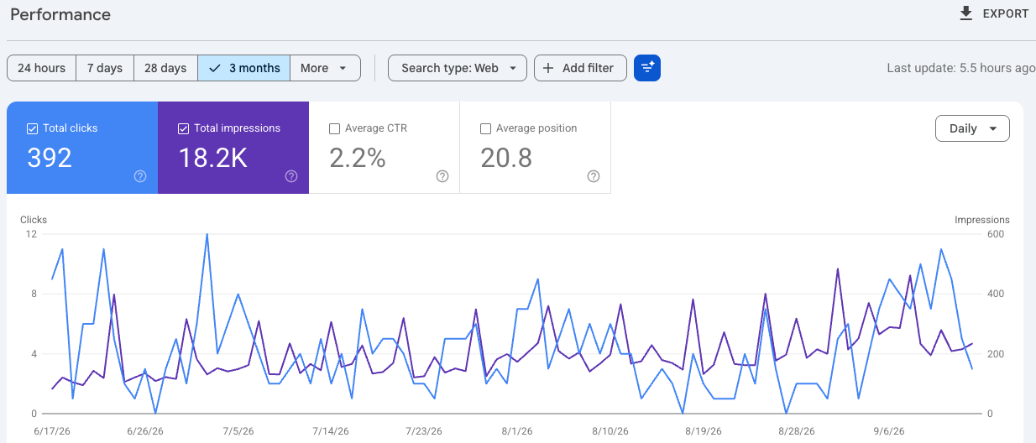Viewport: 1036px width, 443px height.
Task: Select the 24 hours date range
Action: coord(41,68)
